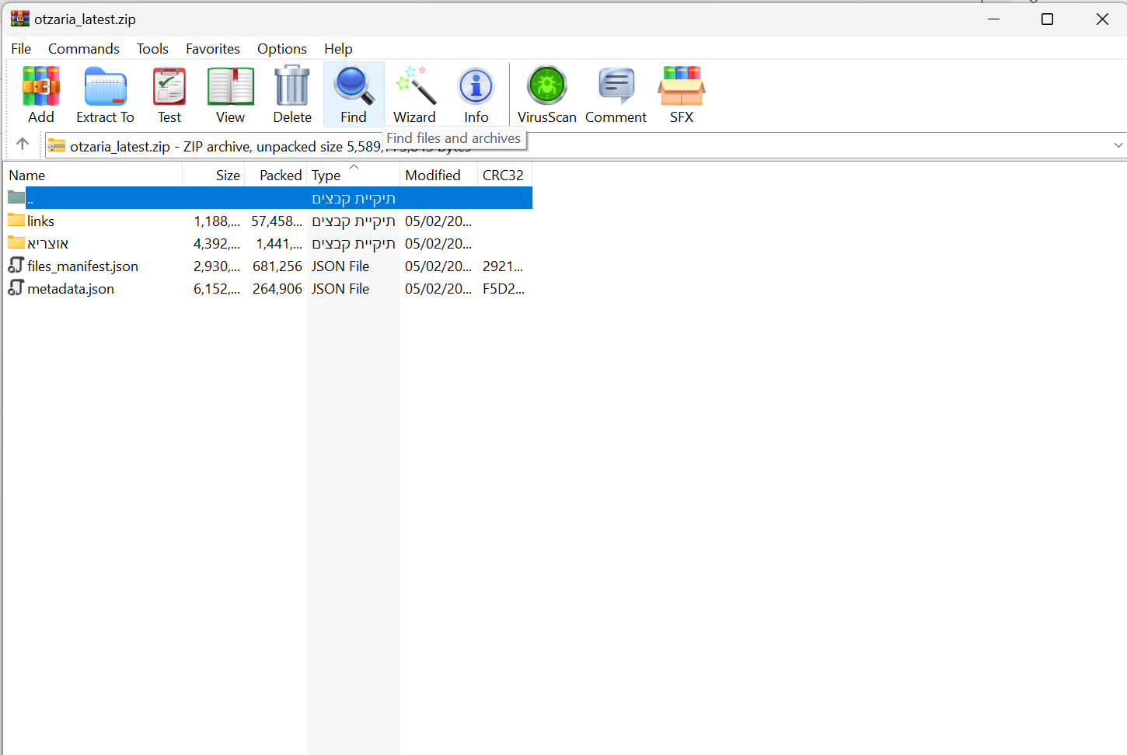
Task: Click the Extract To toolbar icon
Action: point(105,95)
